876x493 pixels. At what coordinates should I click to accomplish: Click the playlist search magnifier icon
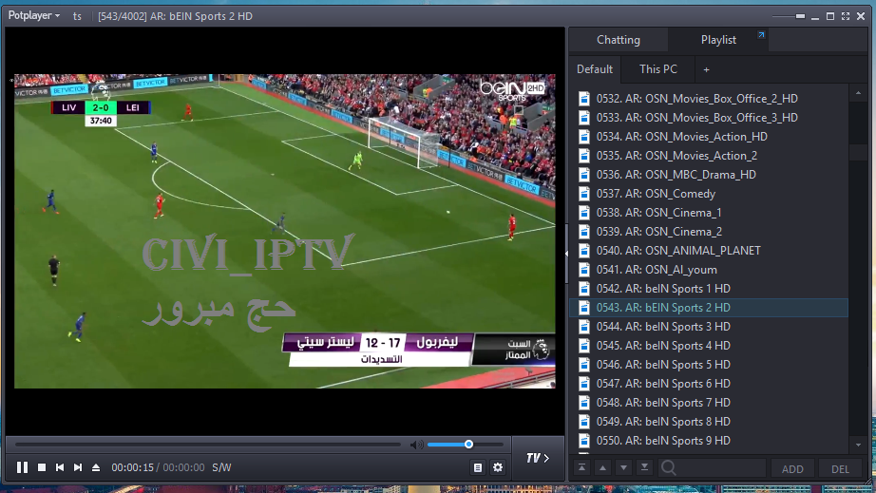[669, 467]
